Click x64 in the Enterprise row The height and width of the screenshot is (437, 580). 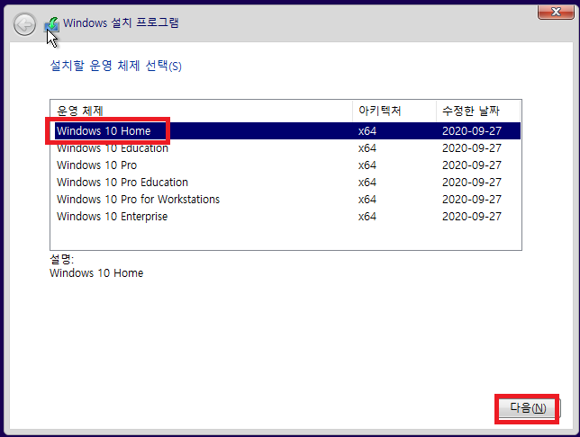tap(367, 216)
